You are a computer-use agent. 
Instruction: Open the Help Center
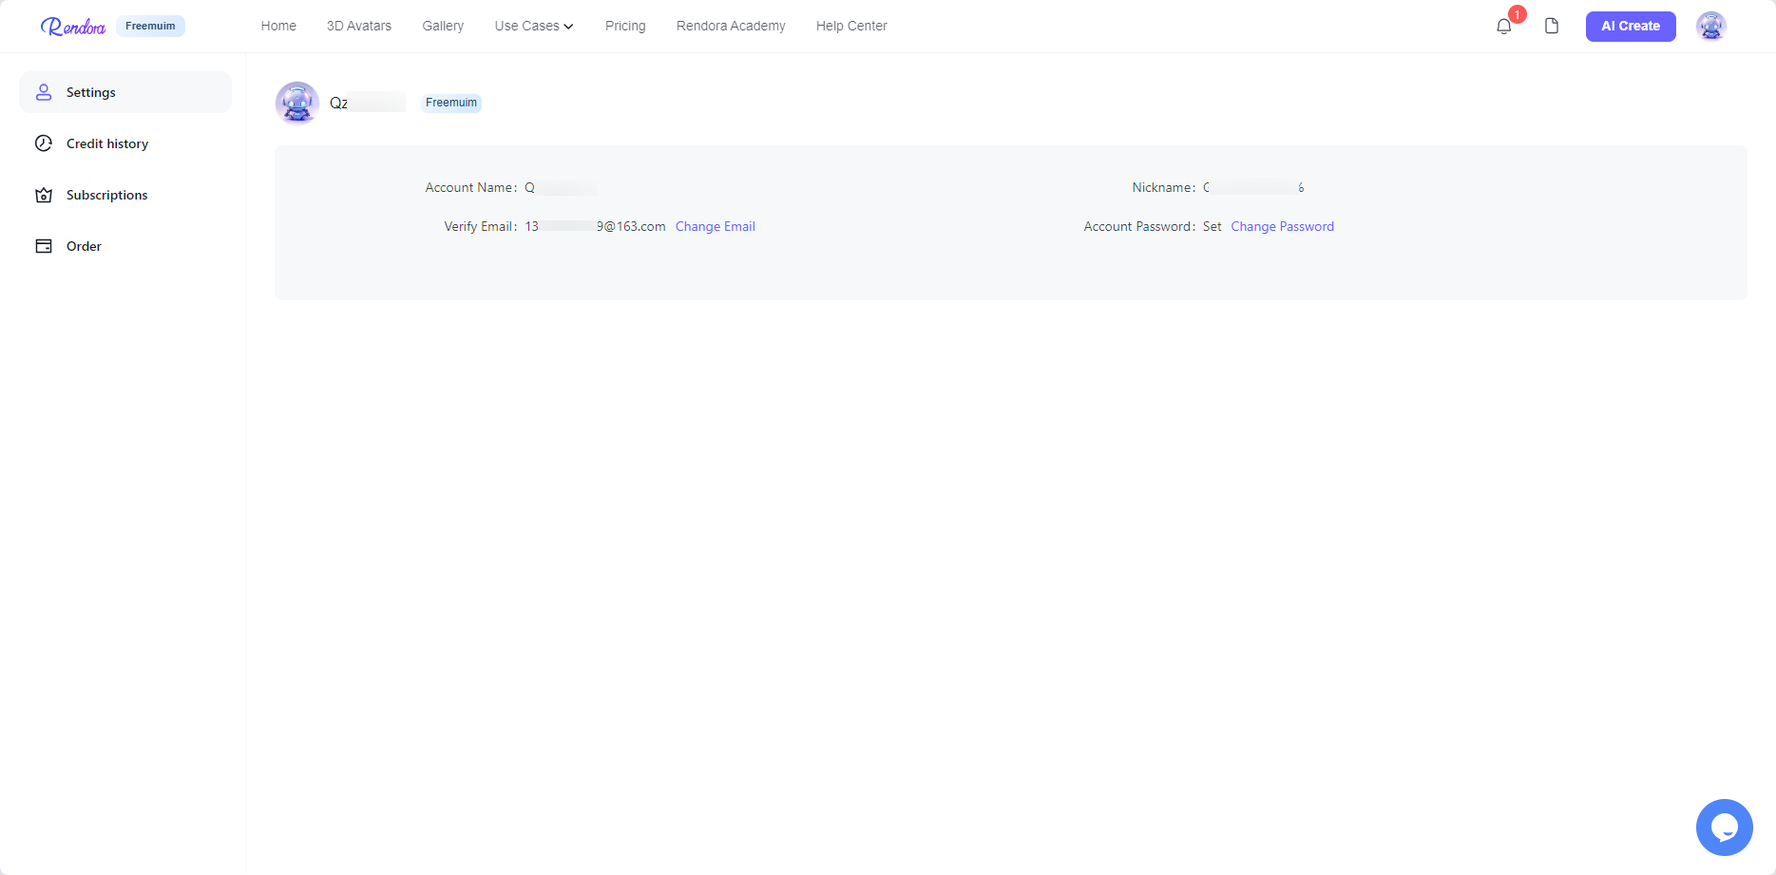point(851,26)
